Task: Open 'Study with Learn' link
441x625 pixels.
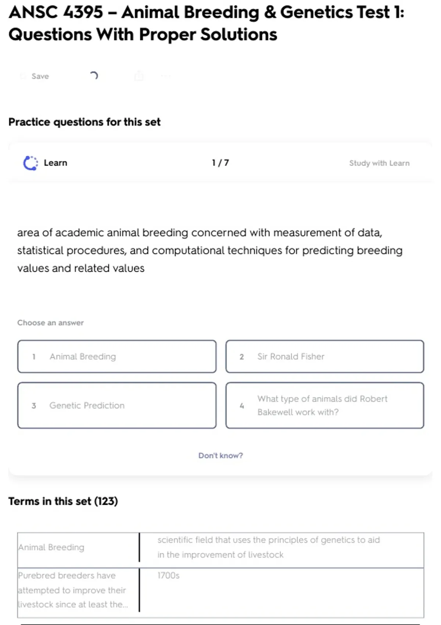Action: tap(379, 163)
